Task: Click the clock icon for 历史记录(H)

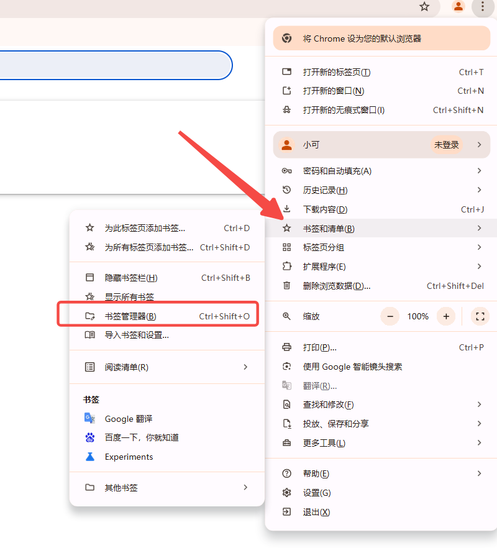Action: coord(286,190)
